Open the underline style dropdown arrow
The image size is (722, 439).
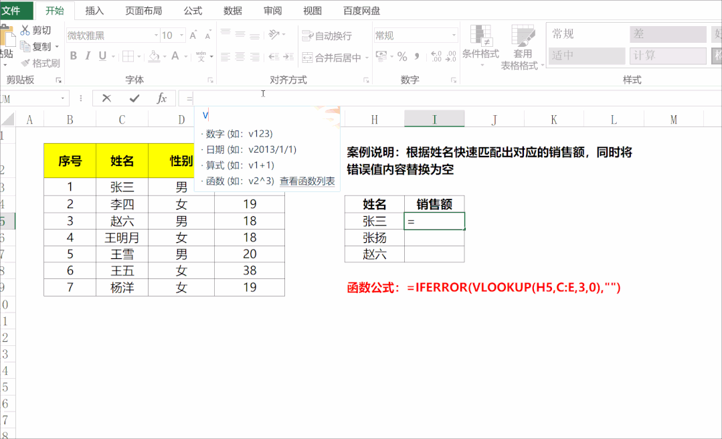(x=113, y=57)
